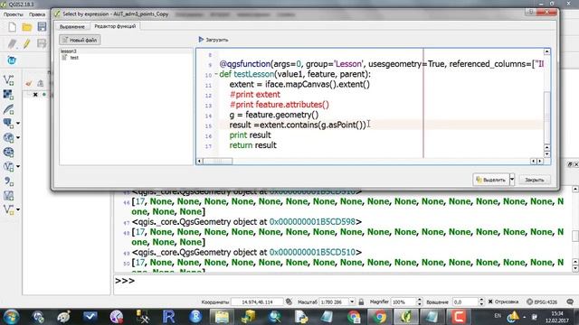This screenshot has width=579, height=325.
Task: Click Add Virtual Layer icon
Action: tap(8, 195)
